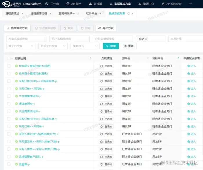Open the 退货入库对接YS销售出库(红字)-v plan link
The image size is (203, 170).
point(39,134)
